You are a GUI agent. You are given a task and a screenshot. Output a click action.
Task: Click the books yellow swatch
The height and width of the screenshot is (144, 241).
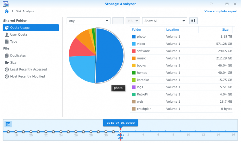point(134,65)
